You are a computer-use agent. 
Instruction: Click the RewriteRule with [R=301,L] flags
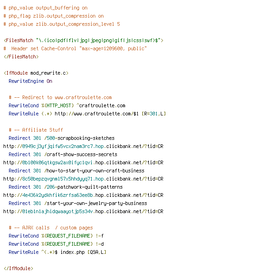[x=87, y=114]
